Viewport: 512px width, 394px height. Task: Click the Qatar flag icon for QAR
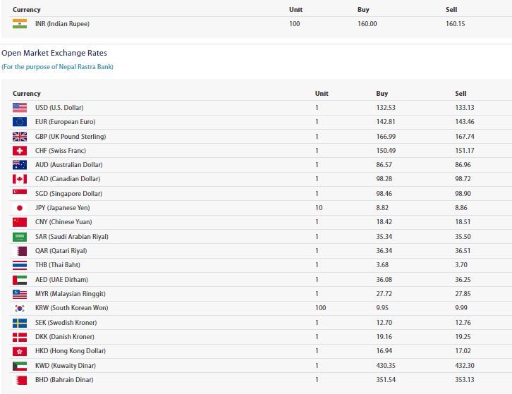pos(20,251)
